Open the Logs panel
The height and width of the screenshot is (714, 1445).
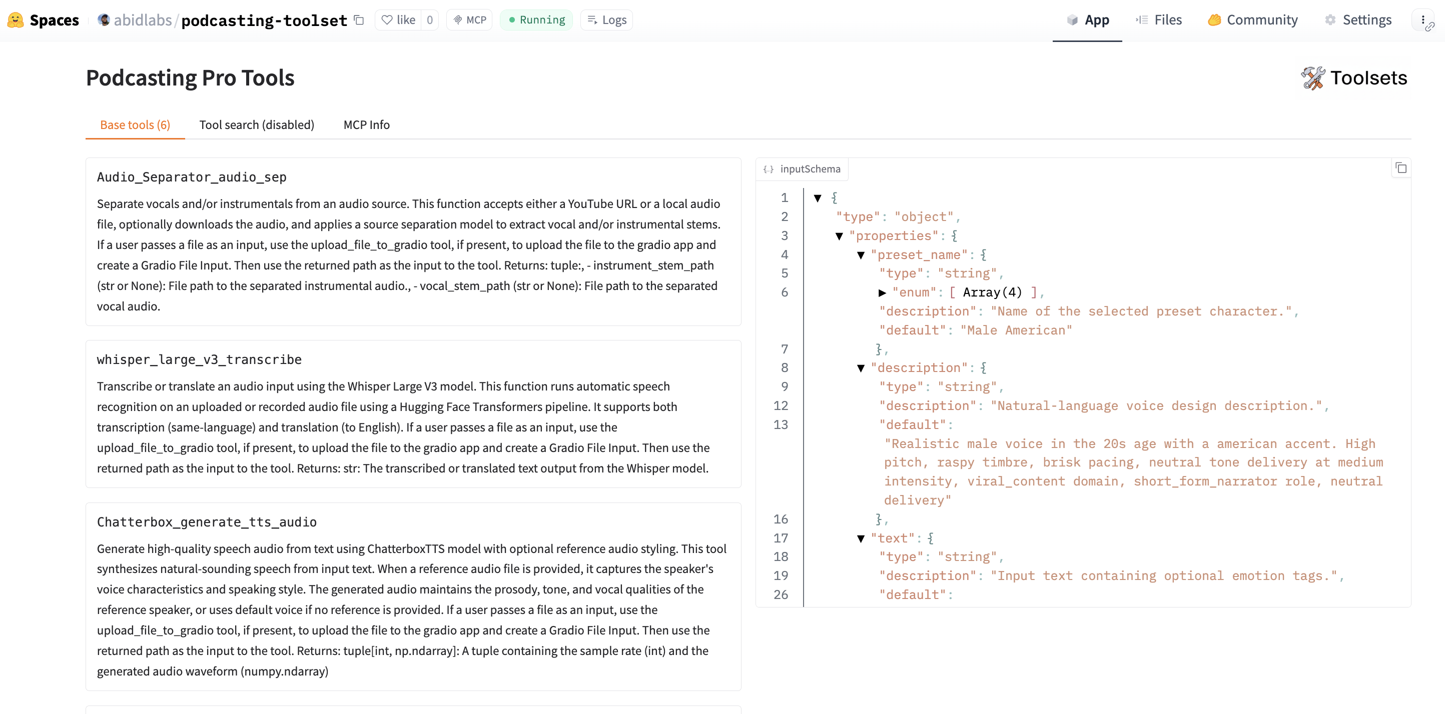tap(606, 20)
